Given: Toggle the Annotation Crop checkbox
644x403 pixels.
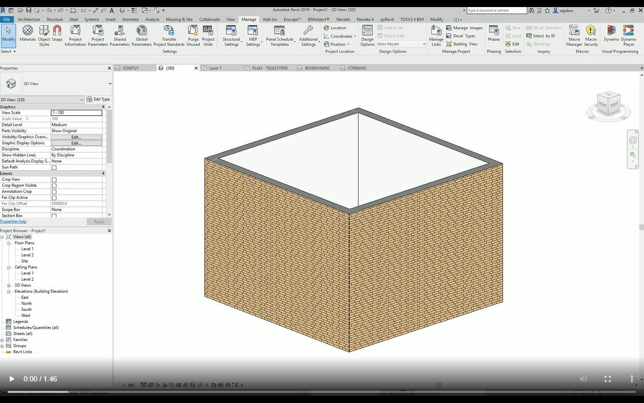Looking at the screenshot, I should click(x=54, y=191).
